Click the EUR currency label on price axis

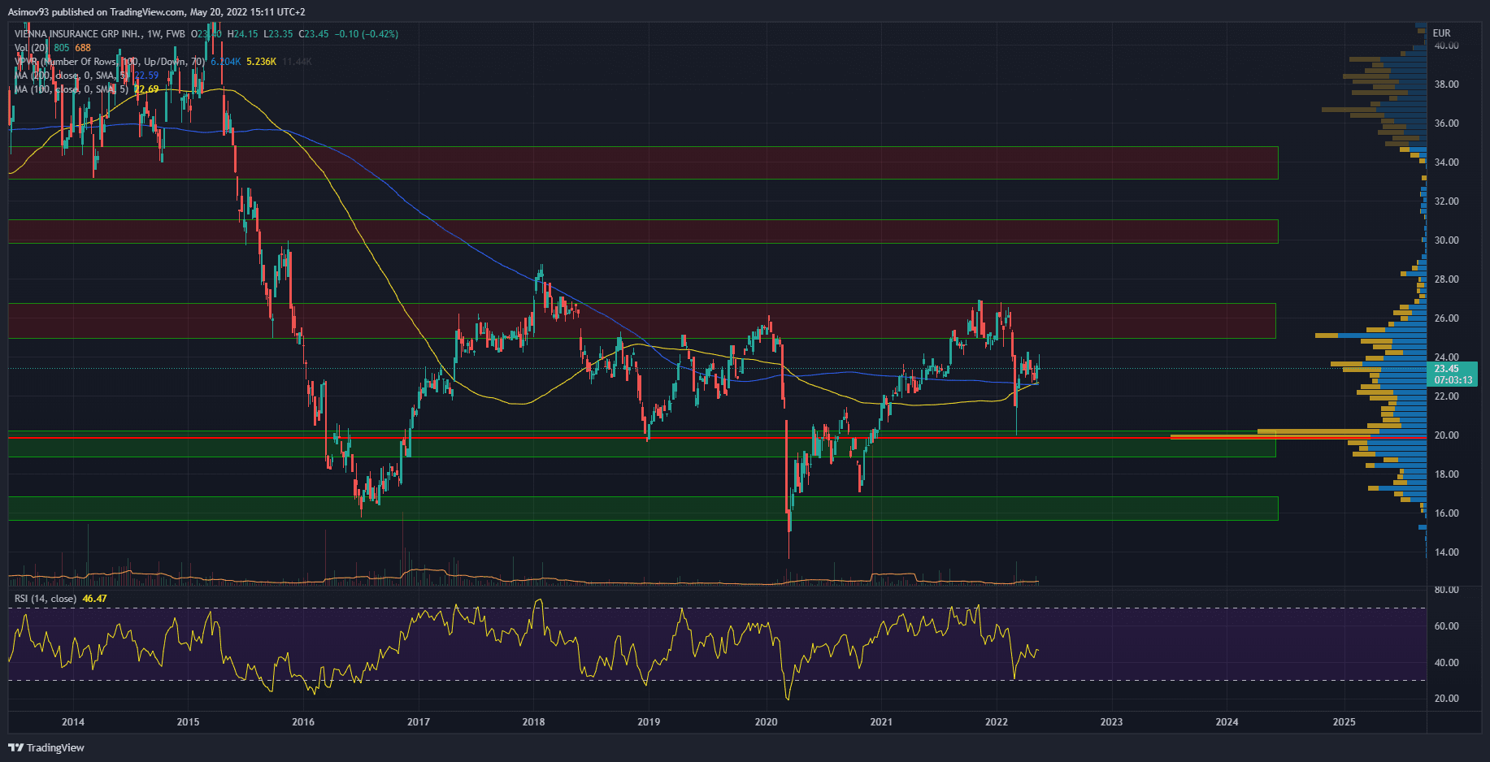pyautogui.click(x=1441, y=33)
